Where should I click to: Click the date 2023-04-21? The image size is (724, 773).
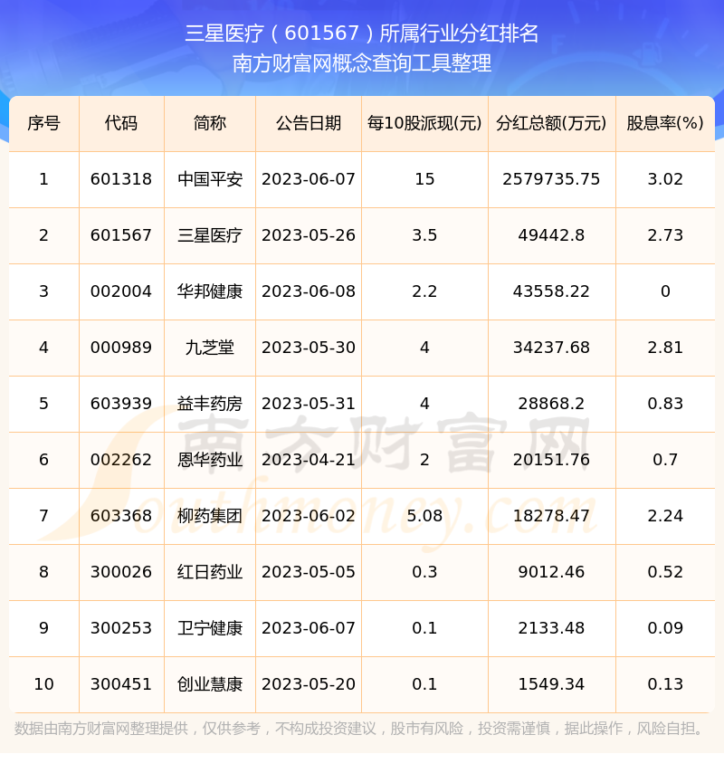(309, 461)
